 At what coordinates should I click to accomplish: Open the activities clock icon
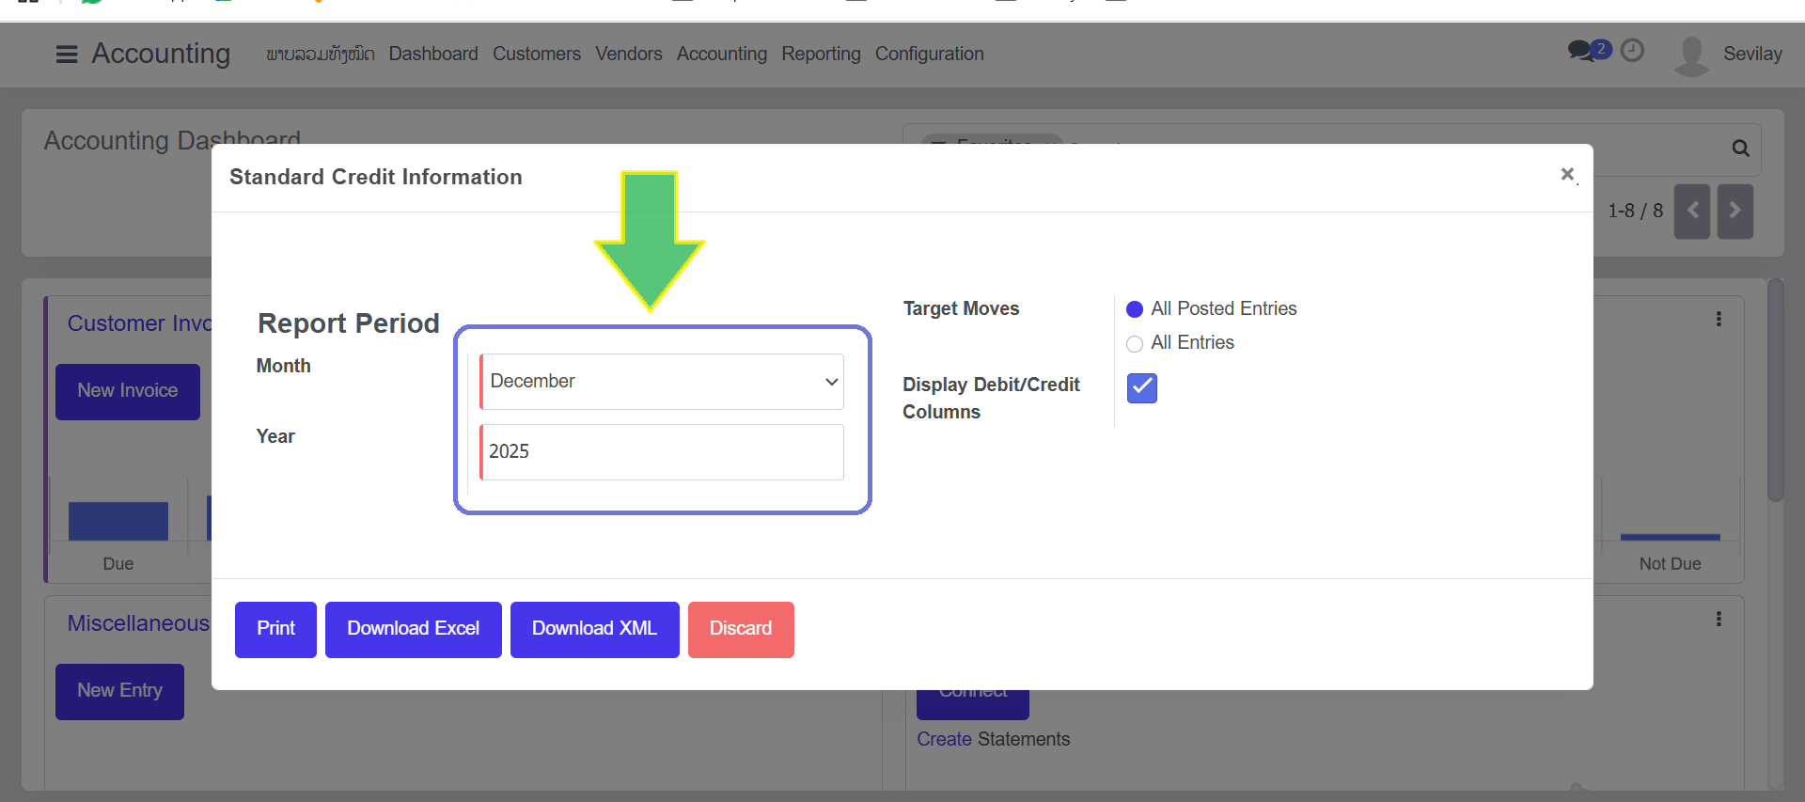pyautogui.click(x=1633, y=51)
